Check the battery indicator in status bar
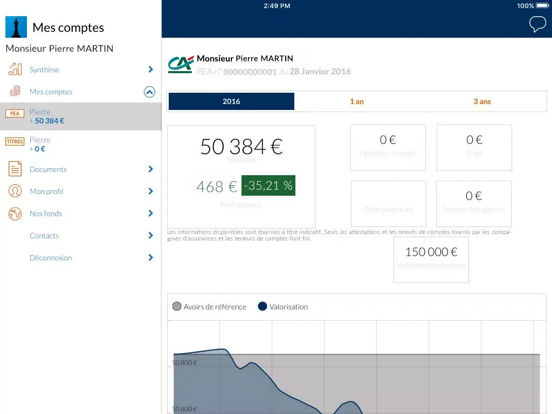The width and height of the screenshot is (552, 414). [542, 5]
